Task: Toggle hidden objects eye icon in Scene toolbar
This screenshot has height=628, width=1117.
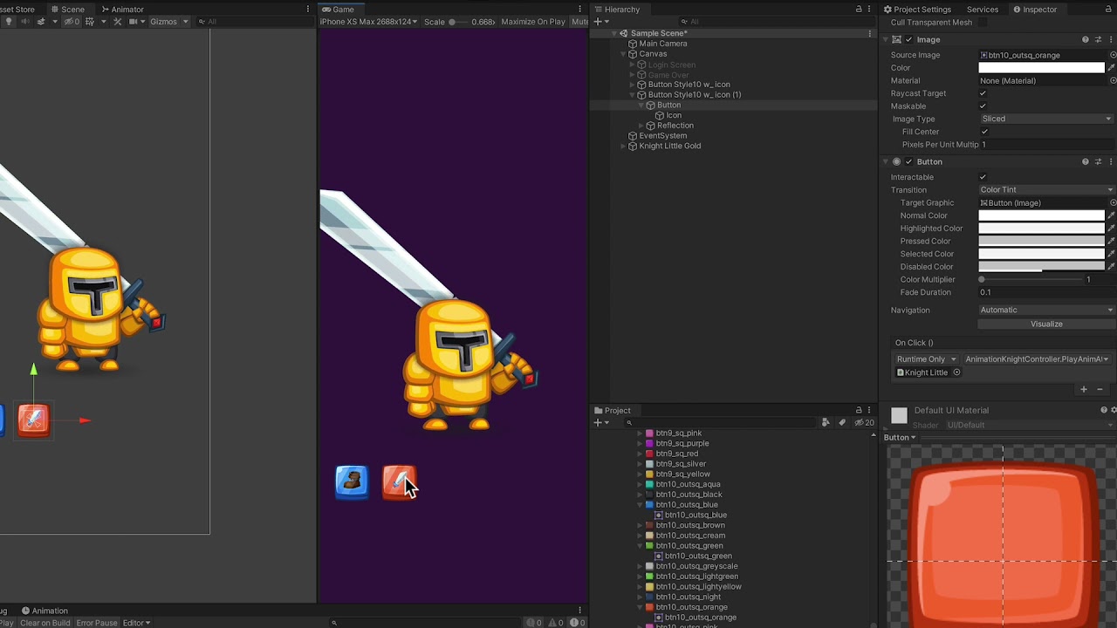Action: point(72,22)
